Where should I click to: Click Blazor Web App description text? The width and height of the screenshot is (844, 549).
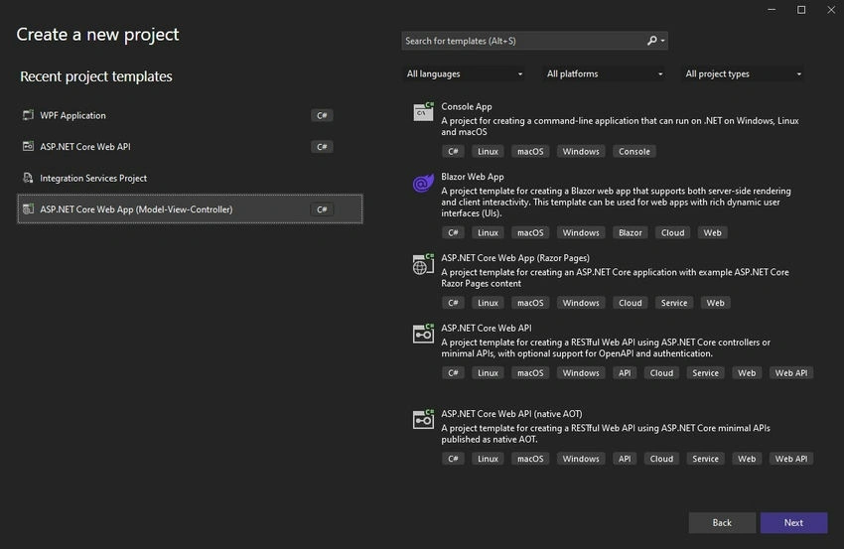(x=616, y=202)
